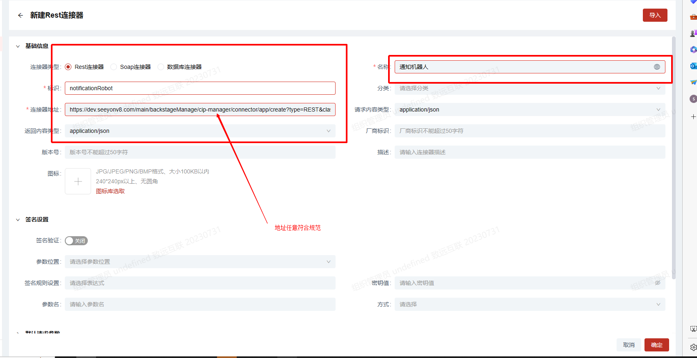Image resolution: width=697 pixels, height=358 pixels.
Task: Open the toolbox icon in browser sidebar
Action: [693, 17]
